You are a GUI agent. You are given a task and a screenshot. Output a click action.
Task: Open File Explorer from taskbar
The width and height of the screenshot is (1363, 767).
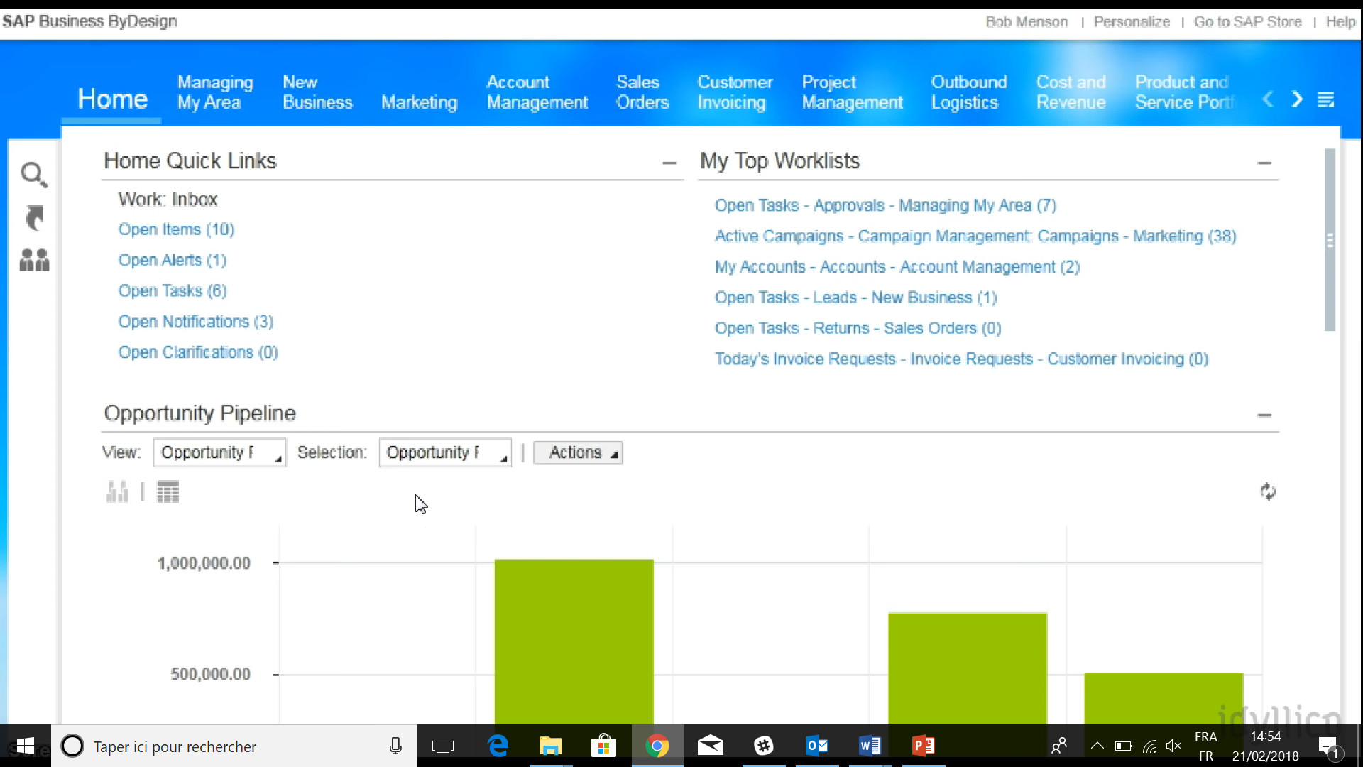550,746
